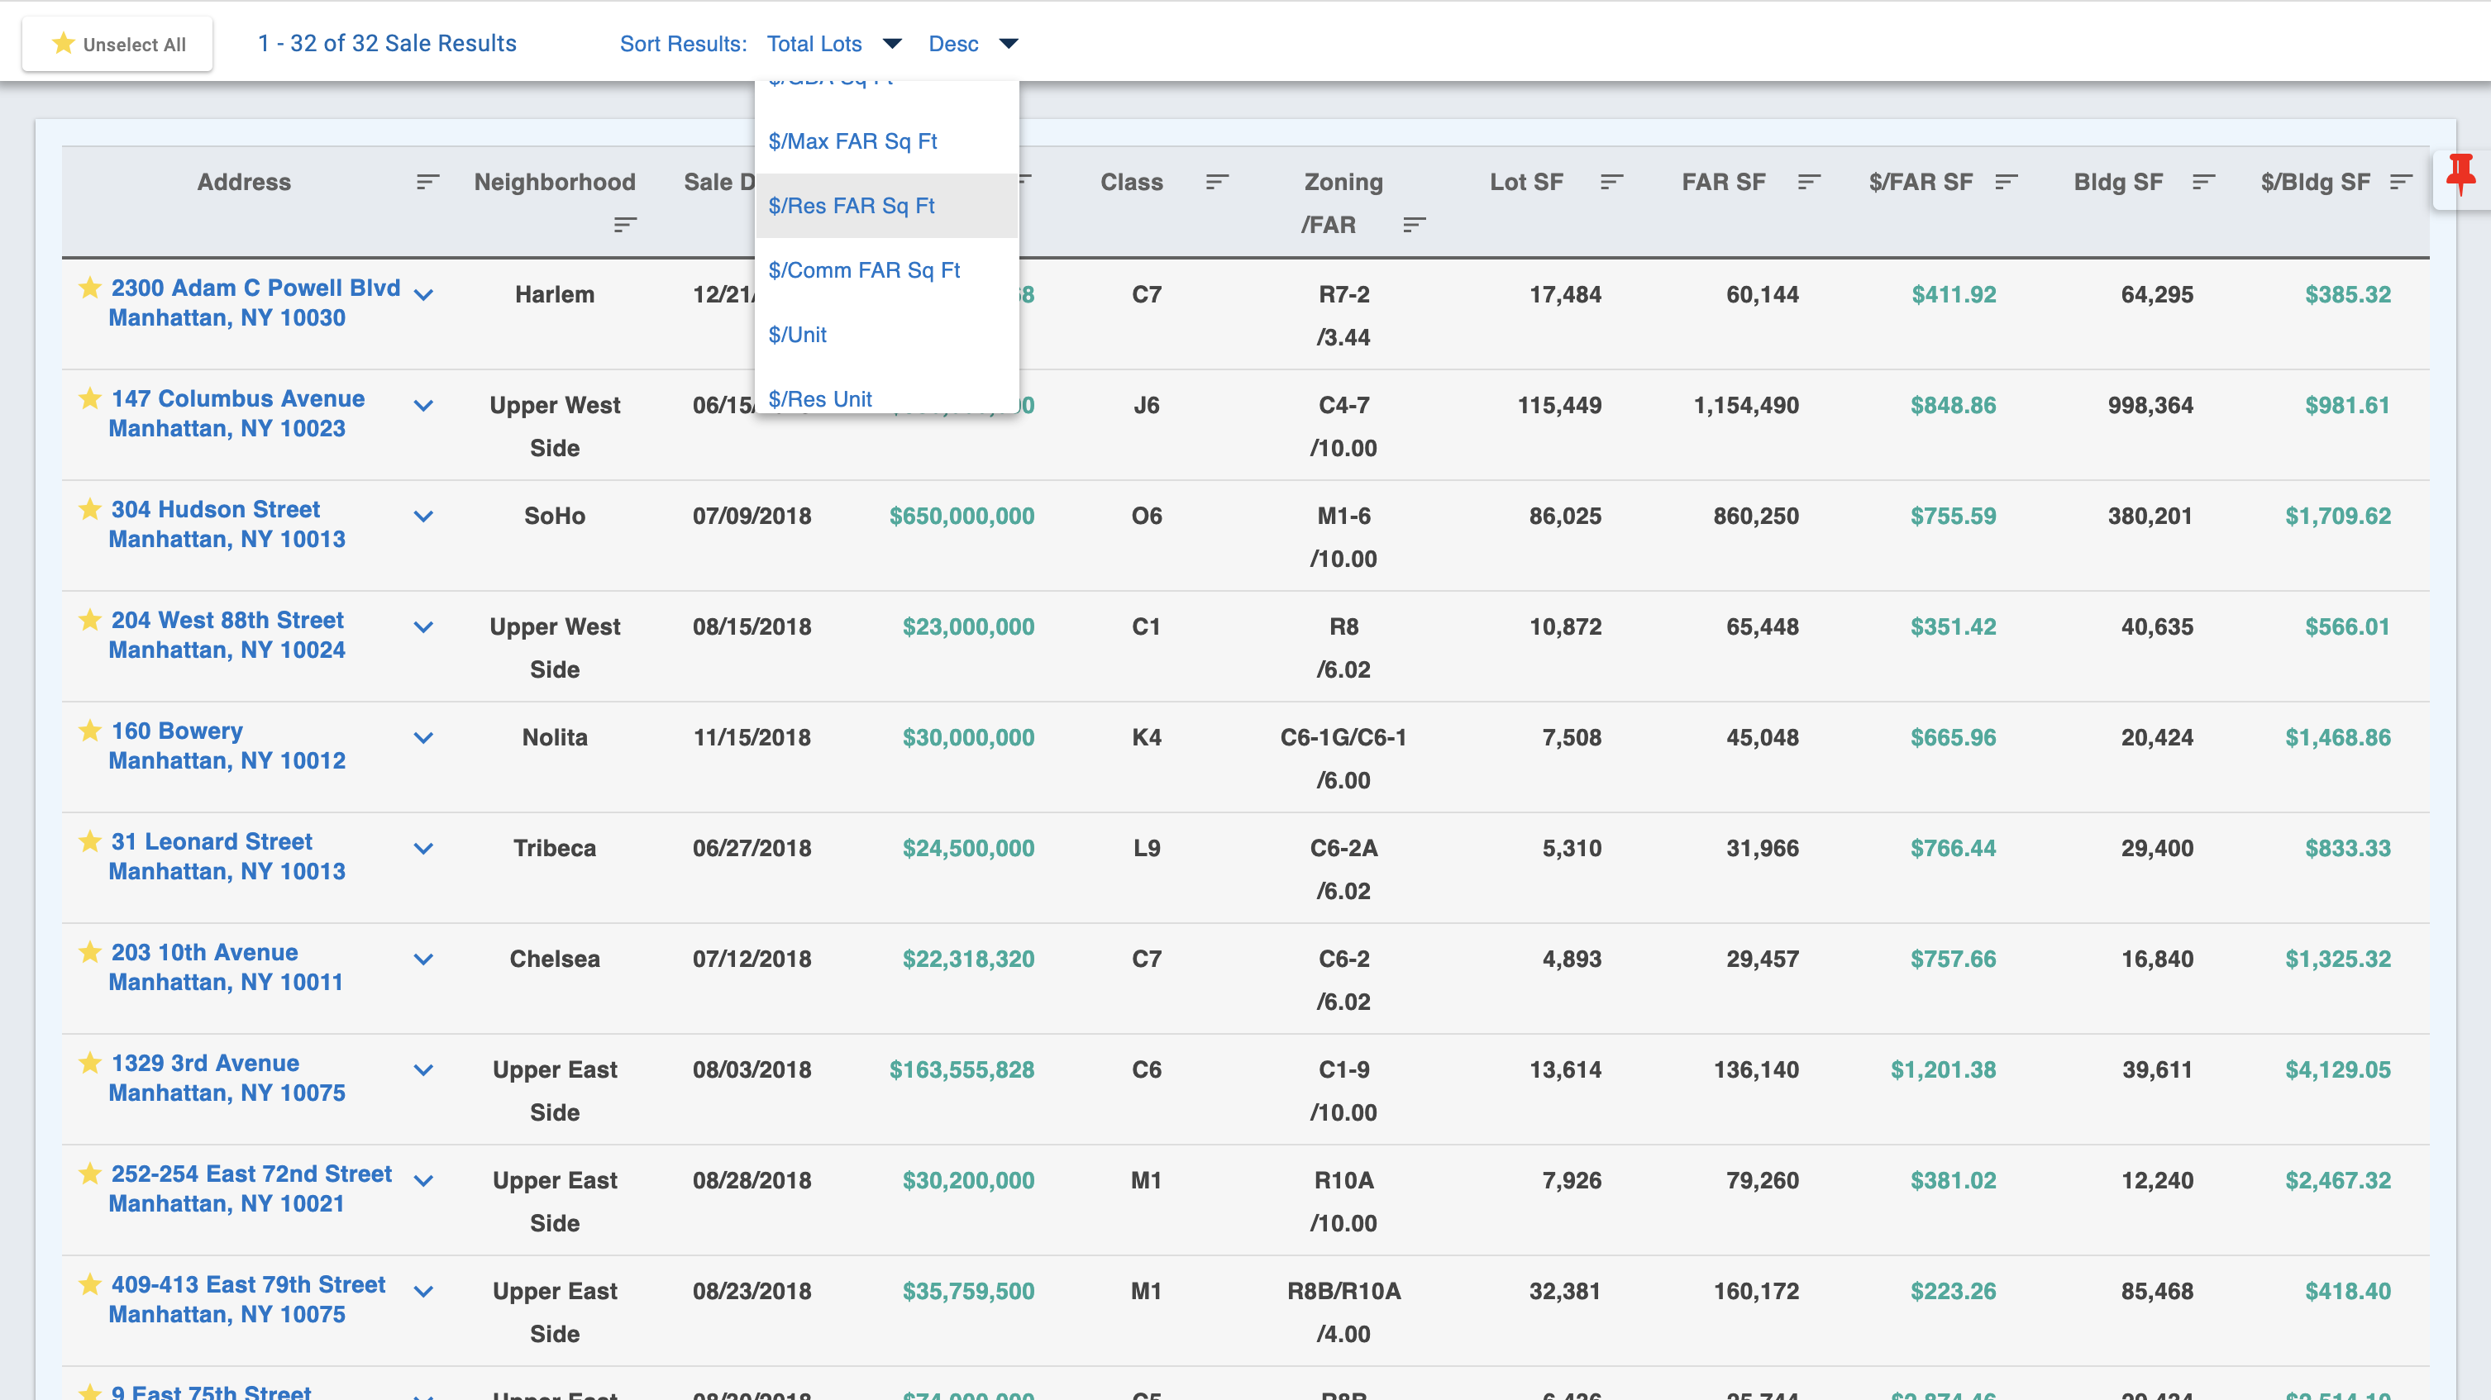This screenshot has width=2491, height=1400.
Task: Click the $4,129.05 $/Bldg SF value
Action: 2337,1069
